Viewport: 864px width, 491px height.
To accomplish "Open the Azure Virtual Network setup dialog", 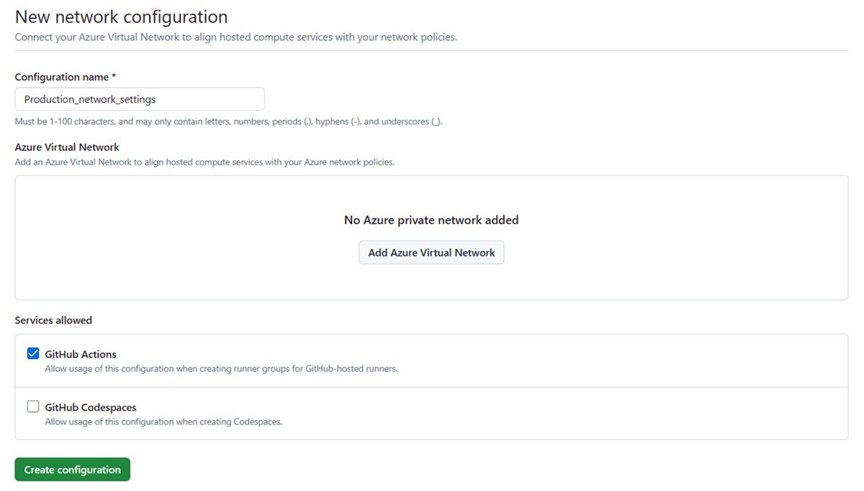I will coord(431,252).
